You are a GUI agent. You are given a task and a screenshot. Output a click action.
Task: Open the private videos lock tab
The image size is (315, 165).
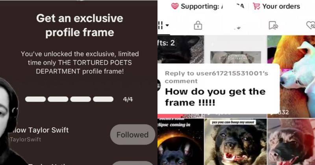[x=198, y=26]
